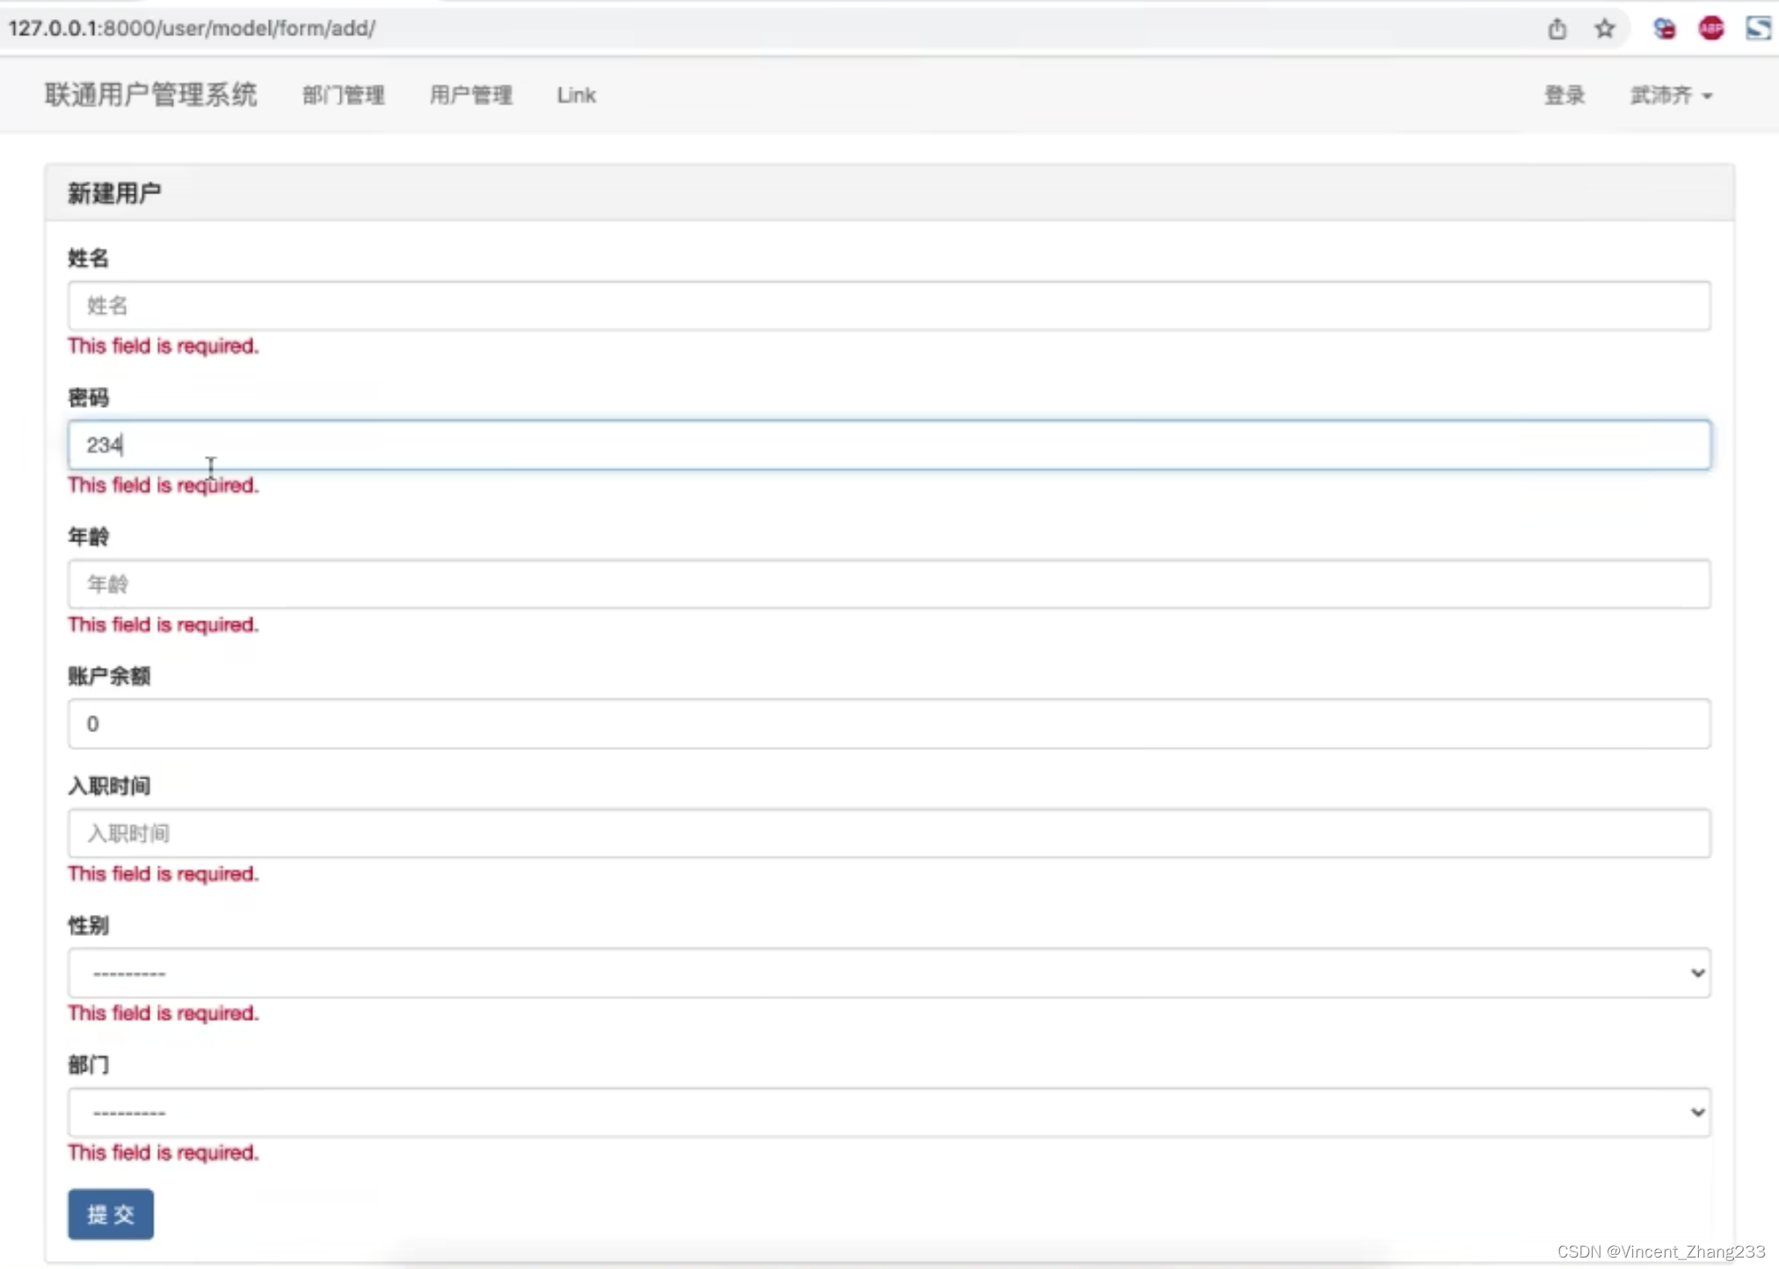Click the Link navbar item
The height and width of the screenshot is (1269, 1779).
[x=576, y=95]
